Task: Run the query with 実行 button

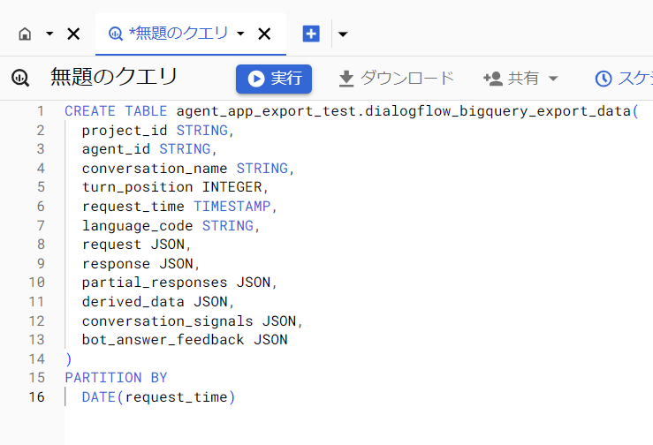Action: 274,79
